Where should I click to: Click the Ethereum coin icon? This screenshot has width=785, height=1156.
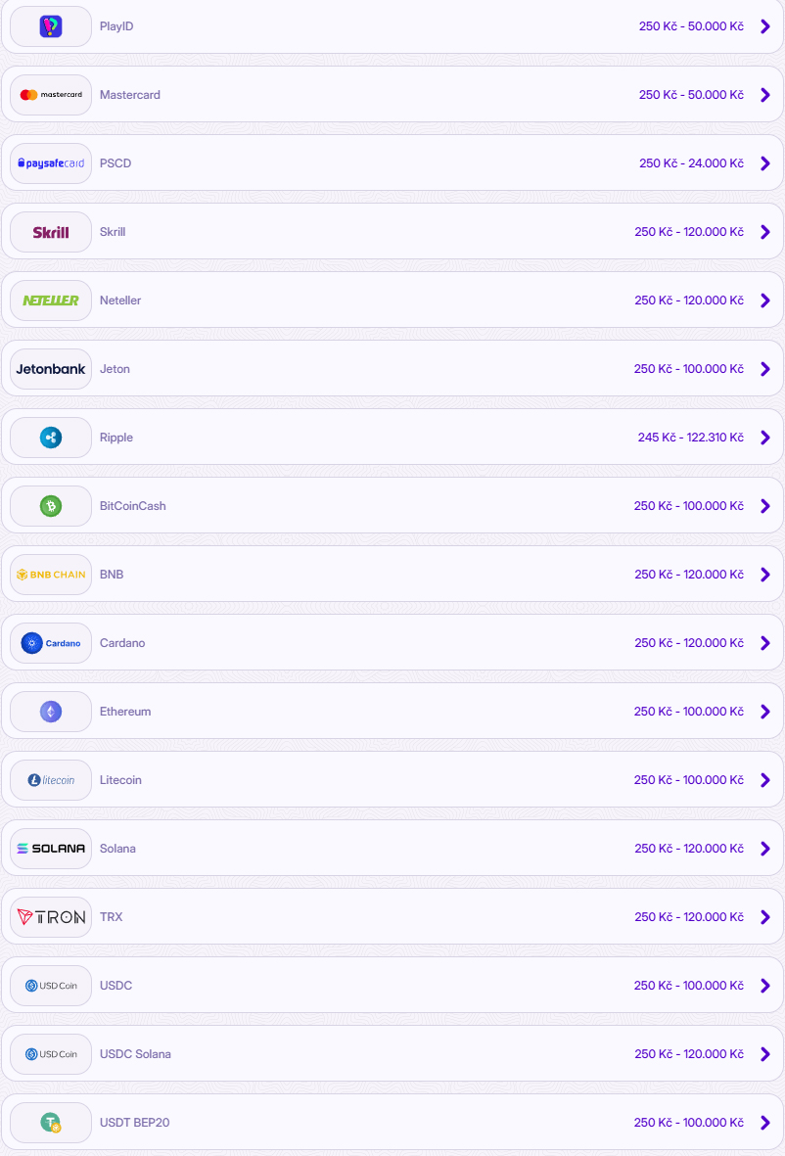pyautogui.click(x=50, y=712)
